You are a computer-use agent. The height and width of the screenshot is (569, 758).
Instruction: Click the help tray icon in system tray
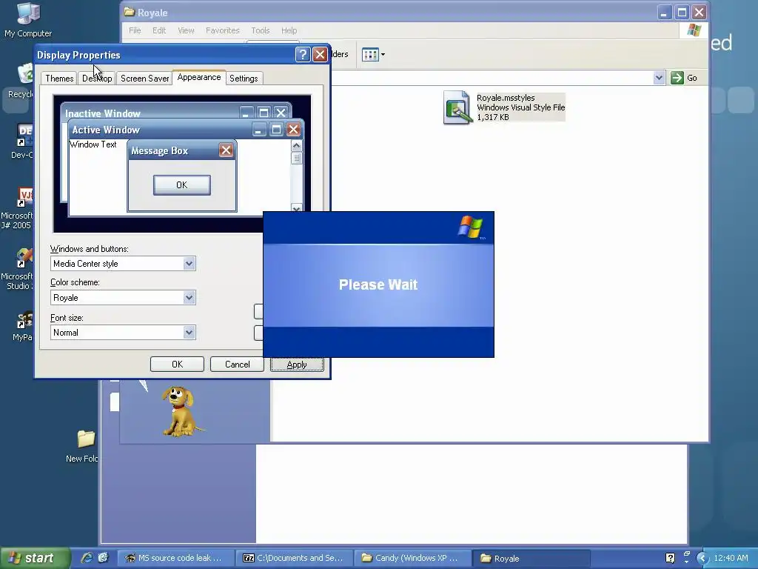[x=670, y=559]
